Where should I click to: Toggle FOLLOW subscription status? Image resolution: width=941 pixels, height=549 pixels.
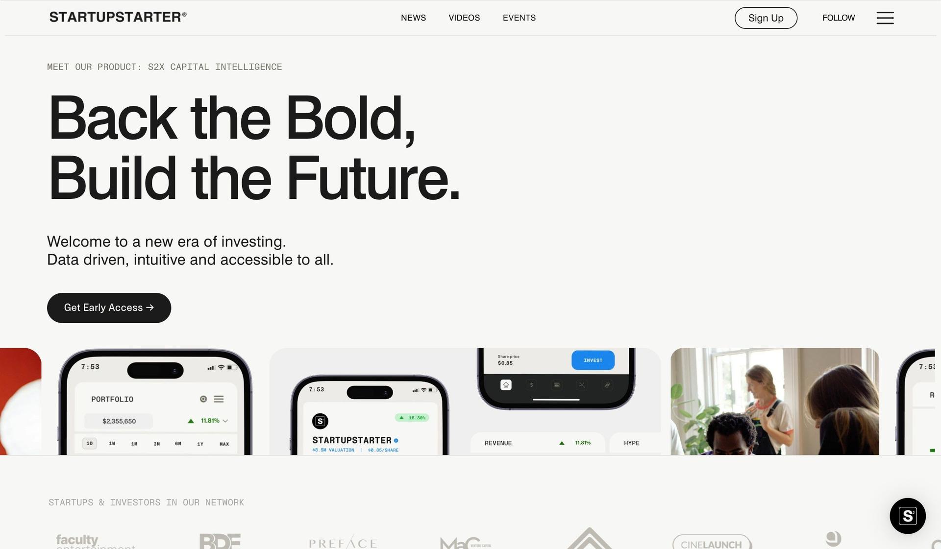(839, 18)
